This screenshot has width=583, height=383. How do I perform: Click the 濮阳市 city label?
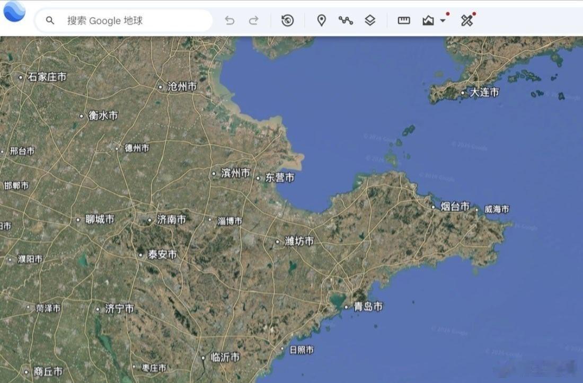(30, 259)
